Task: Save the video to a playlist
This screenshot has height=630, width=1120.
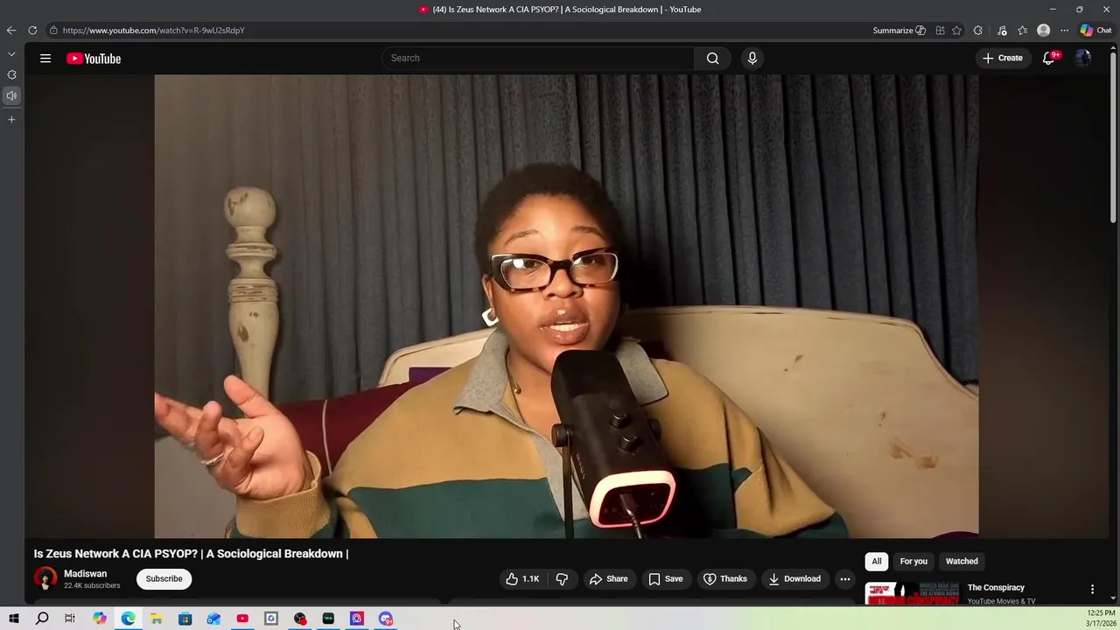Action: tap(666, 579)
